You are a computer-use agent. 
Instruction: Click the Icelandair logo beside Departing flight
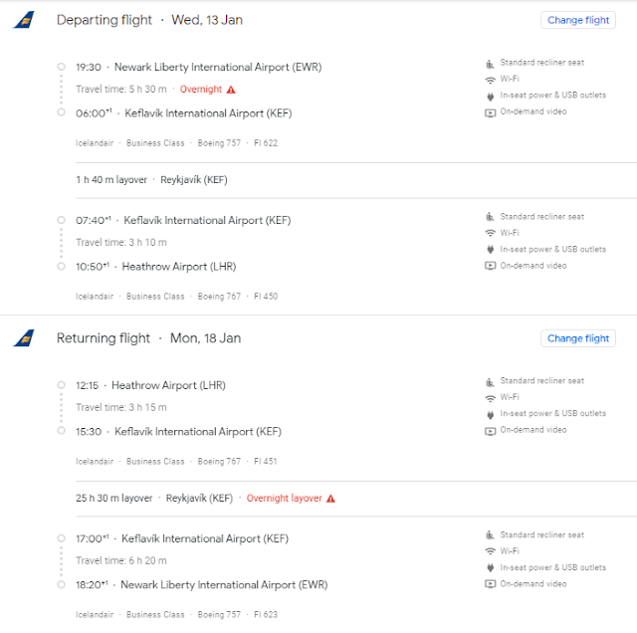point(24,20)
